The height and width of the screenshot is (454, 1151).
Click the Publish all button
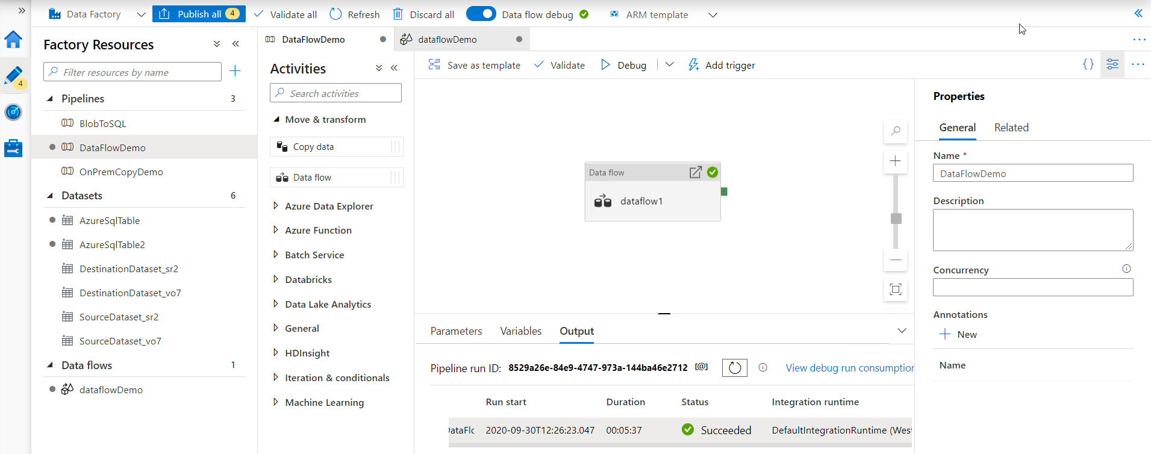pos(199,14)
